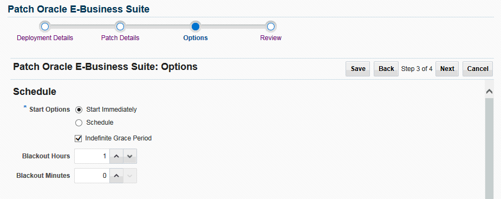Click the Blackout Minutes input field

tap(92, 176)
